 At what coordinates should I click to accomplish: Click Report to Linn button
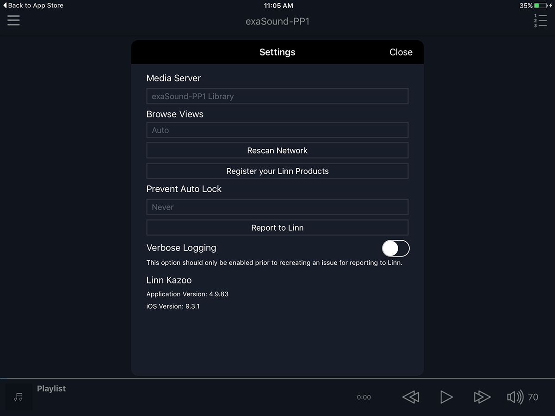277,228
